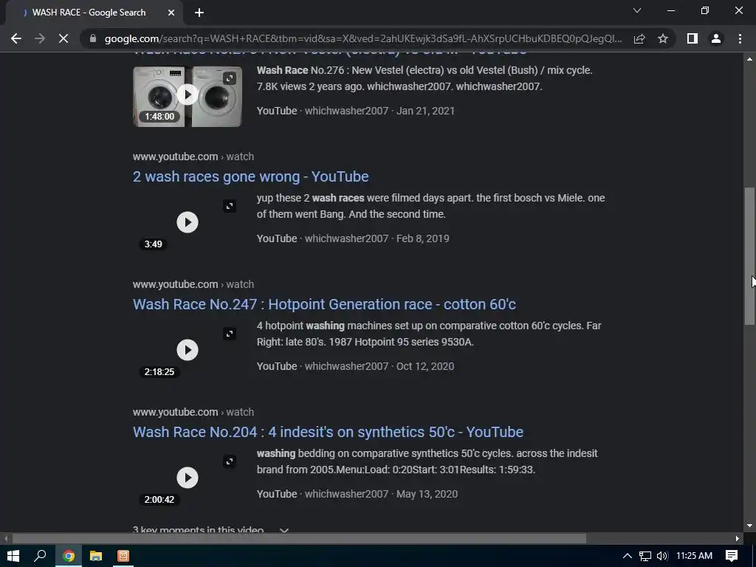Stop loading the page
The width and height of the screenshot is (756, 567).
click(63, 38)
